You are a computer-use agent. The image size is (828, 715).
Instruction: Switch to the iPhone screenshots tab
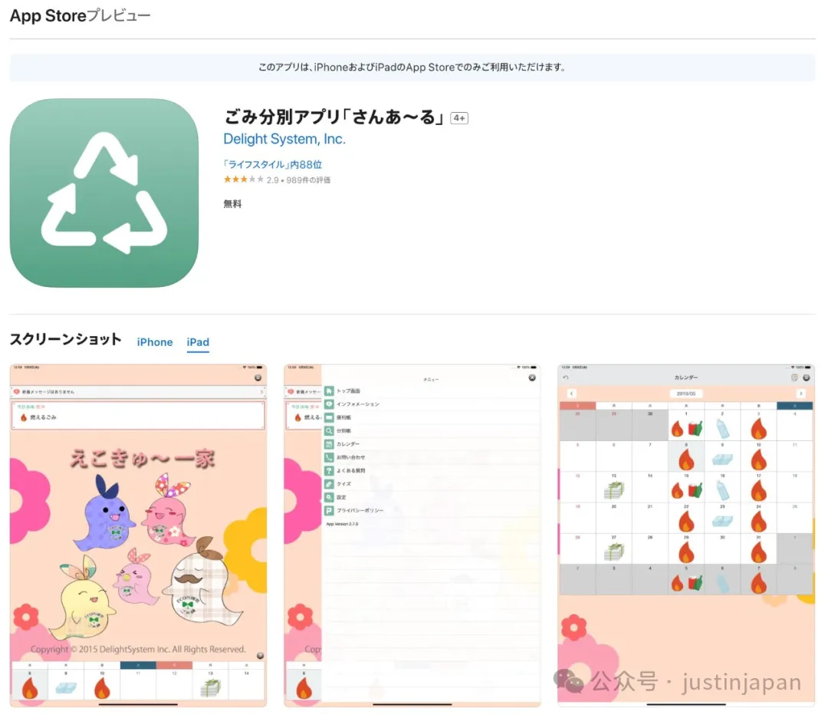155,342
